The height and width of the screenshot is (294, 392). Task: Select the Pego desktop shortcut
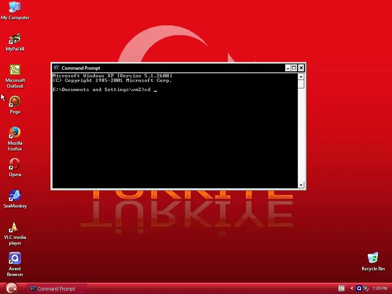point(15,105)
